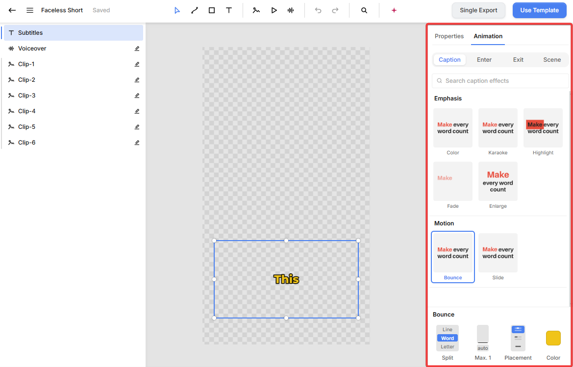Set Split to Word

coord(448,338)
